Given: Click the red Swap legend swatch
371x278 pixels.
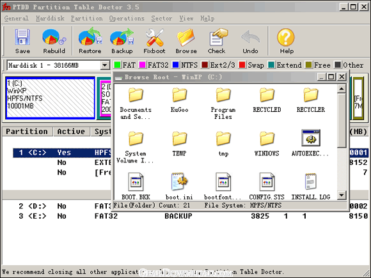Looking at the screenshot, I should tap(242, 65).
